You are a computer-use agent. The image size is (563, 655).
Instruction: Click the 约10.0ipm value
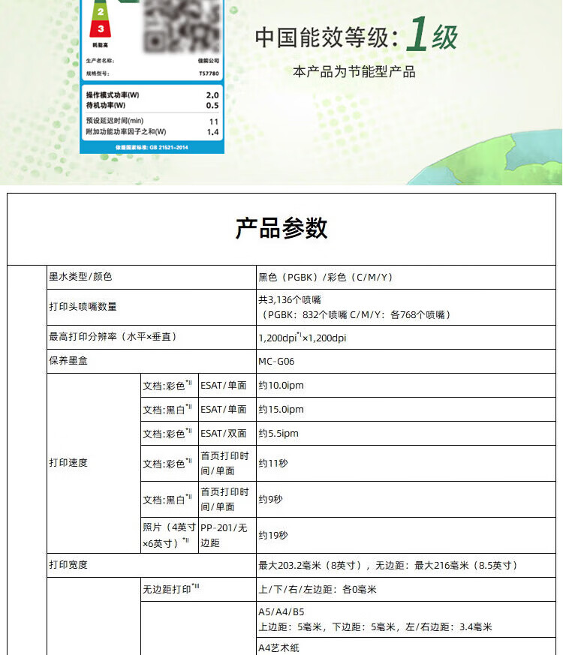(281, 385)
